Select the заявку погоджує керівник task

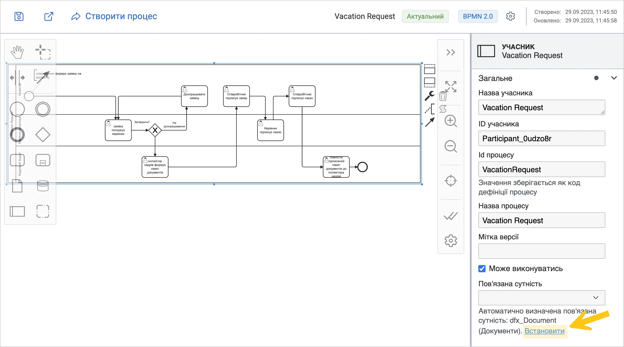coord(118,130)
